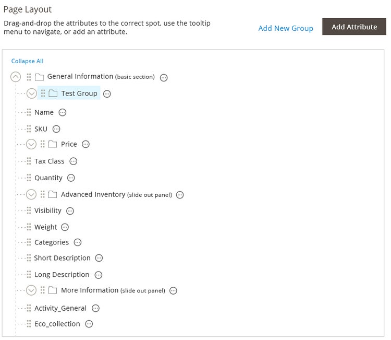Expand the More Information group
Viewport: 391px width, 340px height.
(31, 290)
